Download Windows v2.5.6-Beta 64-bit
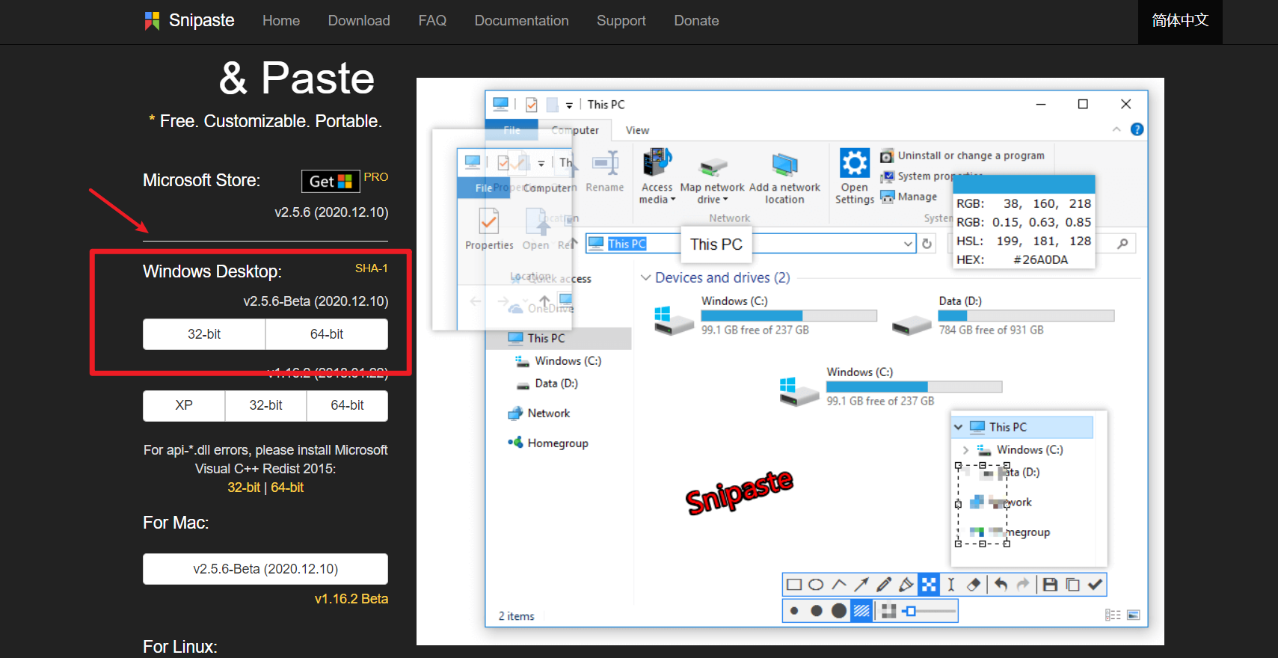The image size is (1278, 658). point(327,334)
